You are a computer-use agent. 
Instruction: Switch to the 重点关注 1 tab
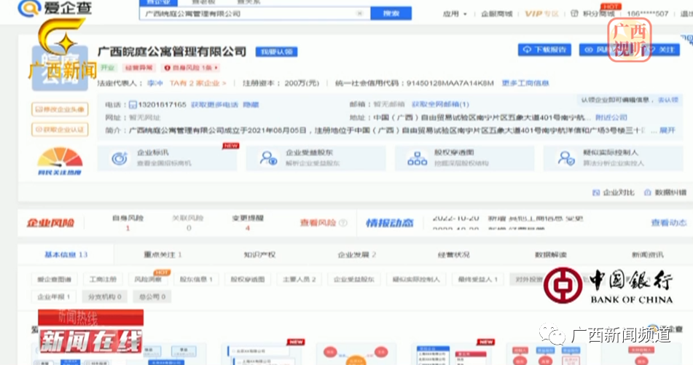pos(163,254)
